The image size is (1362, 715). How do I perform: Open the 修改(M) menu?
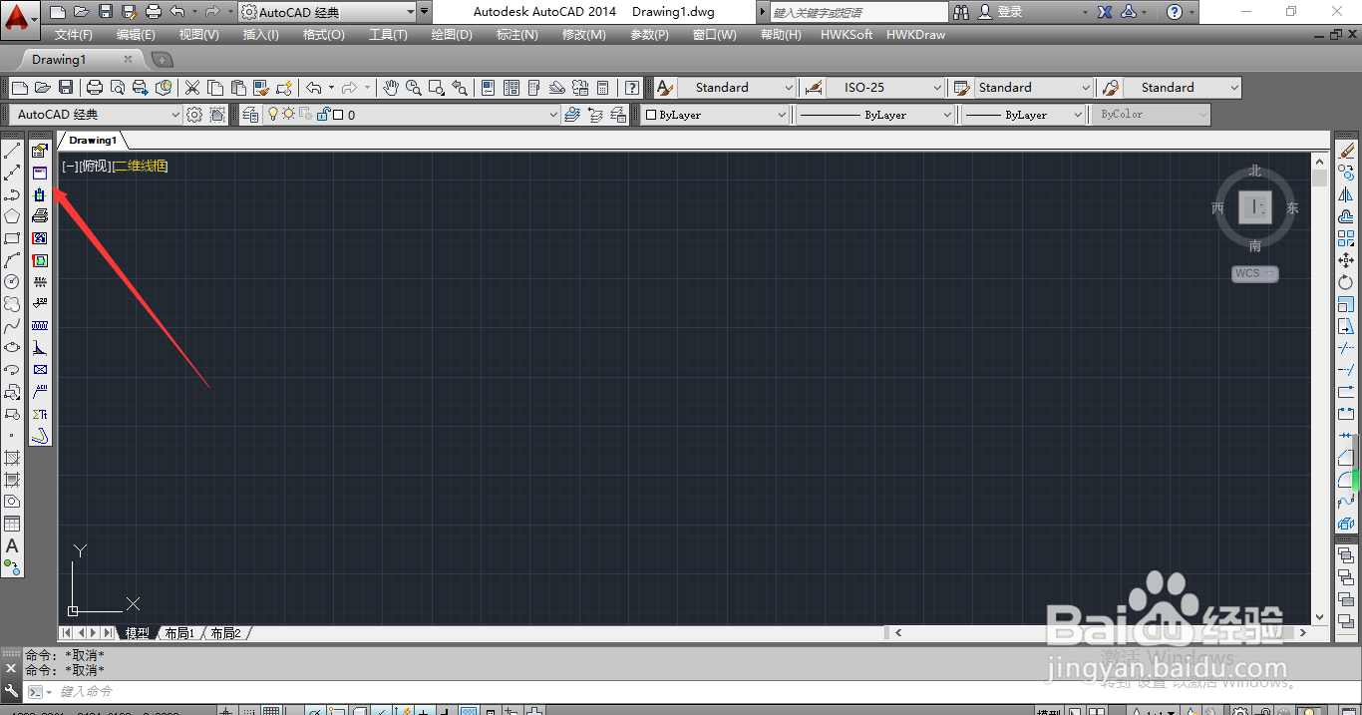click(583, 35)
